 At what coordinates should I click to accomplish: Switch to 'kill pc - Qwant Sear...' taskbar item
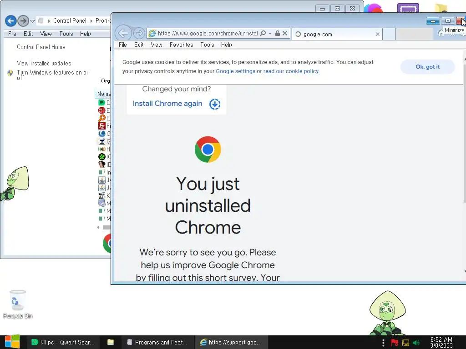63,342
